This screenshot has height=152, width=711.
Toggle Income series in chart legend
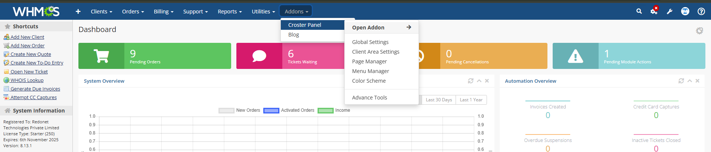[334, 110]
